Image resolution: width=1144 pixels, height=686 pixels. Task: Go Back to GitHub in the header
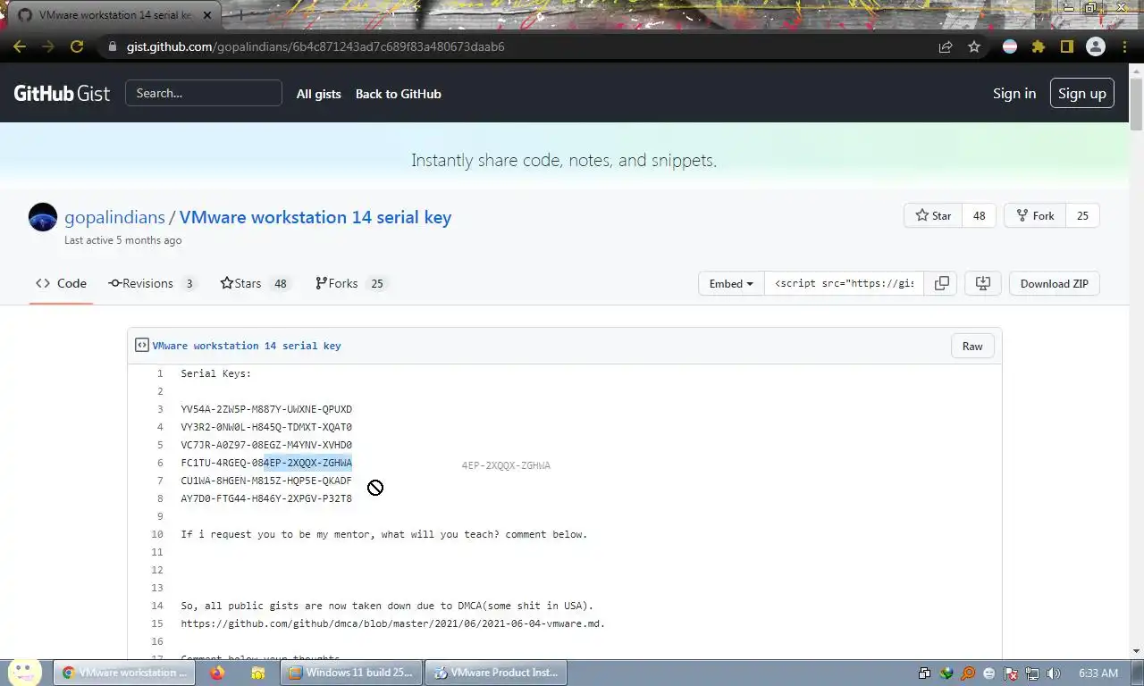(398, 94)
